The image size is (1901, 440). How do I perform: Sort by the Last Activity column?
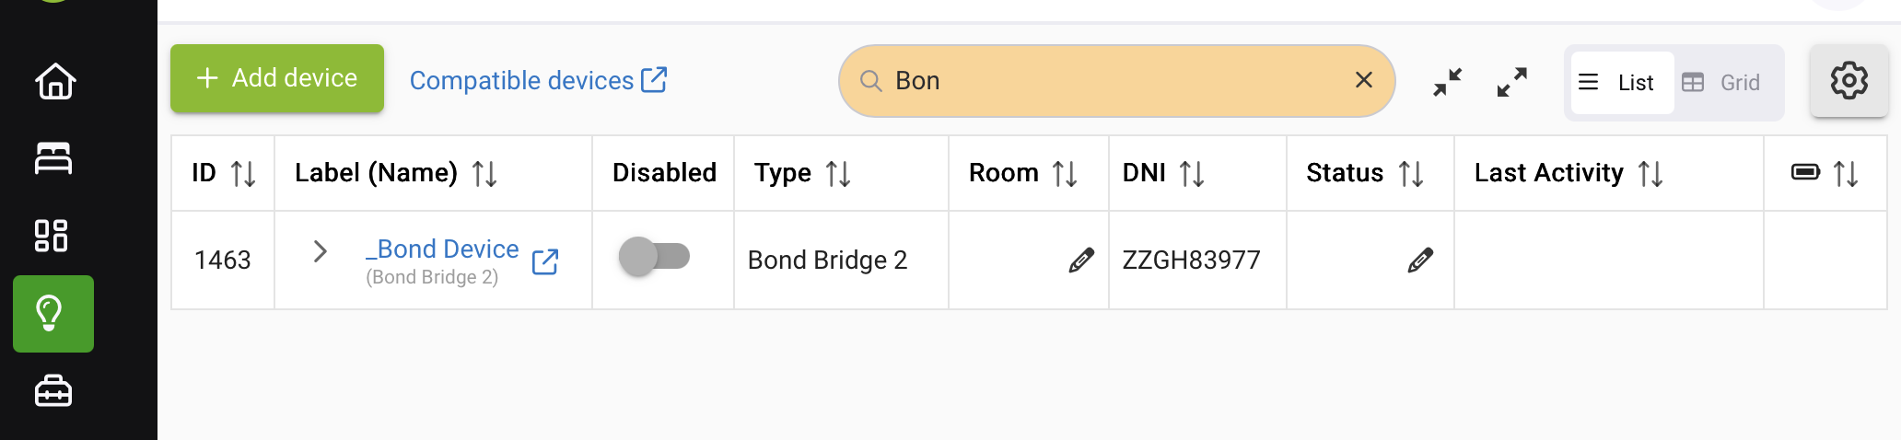pos(1650,173)
